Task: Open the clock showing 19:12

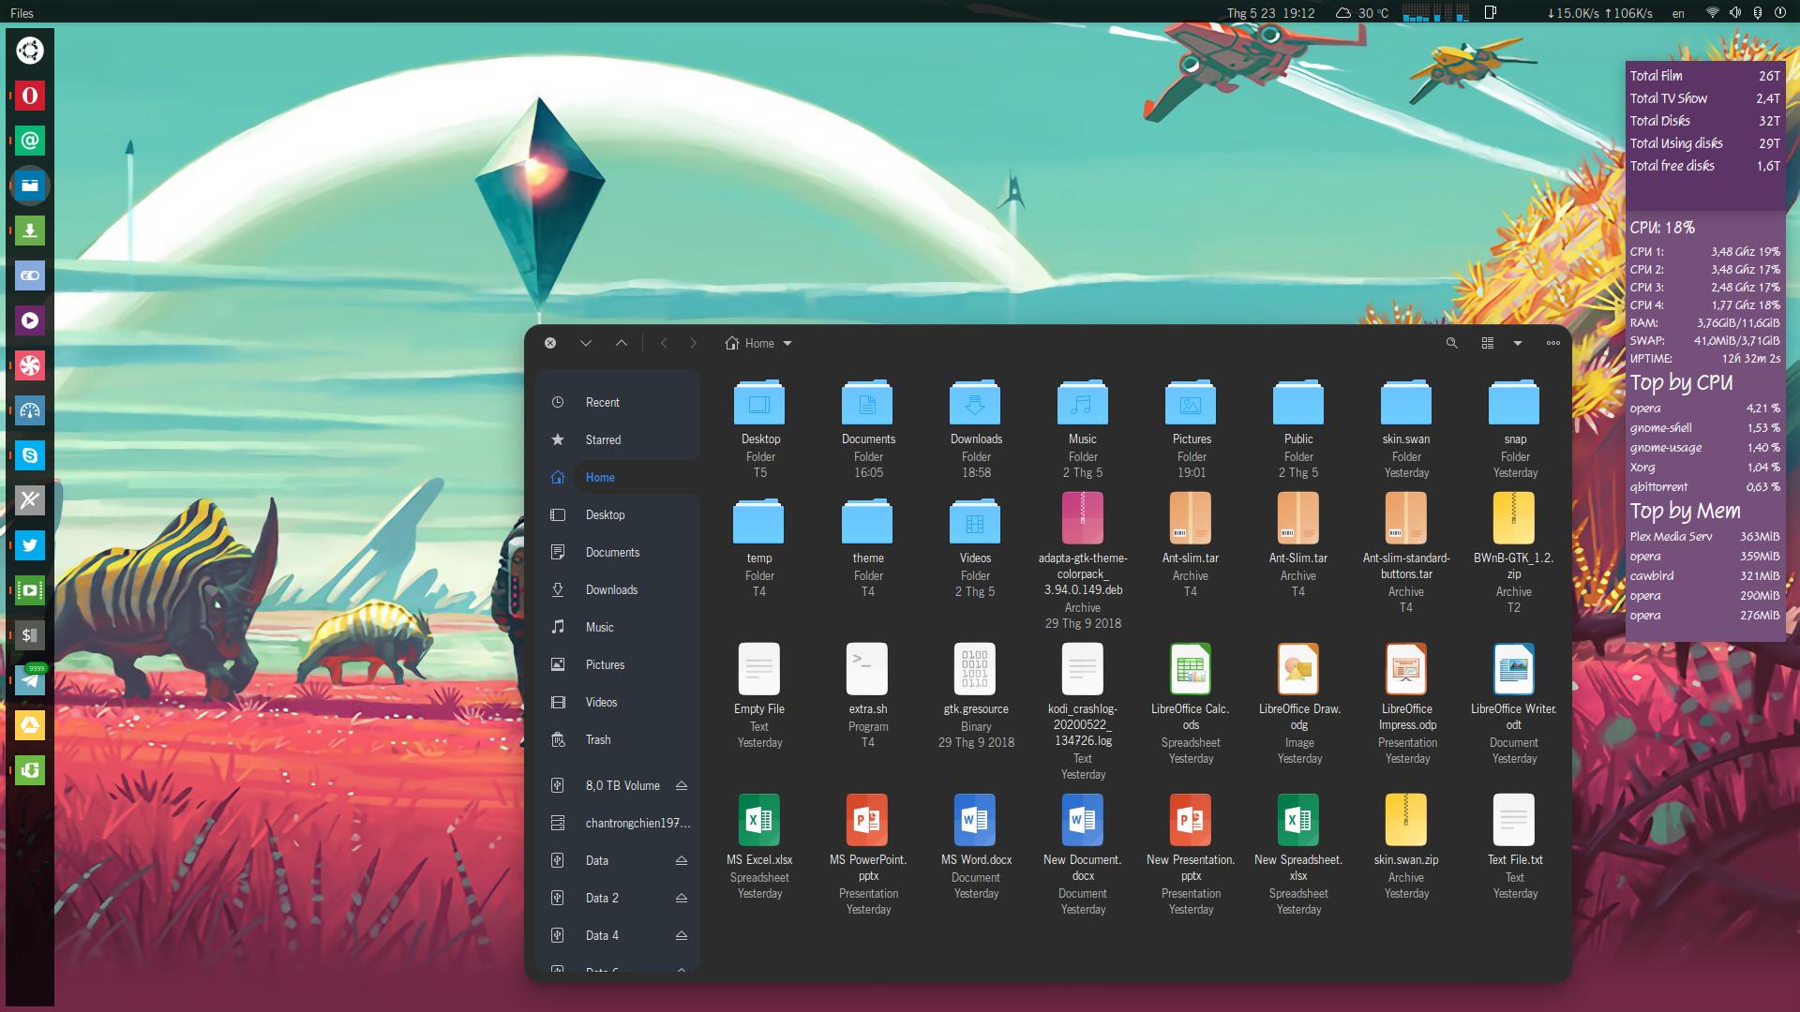Action: coord(1271,13)
